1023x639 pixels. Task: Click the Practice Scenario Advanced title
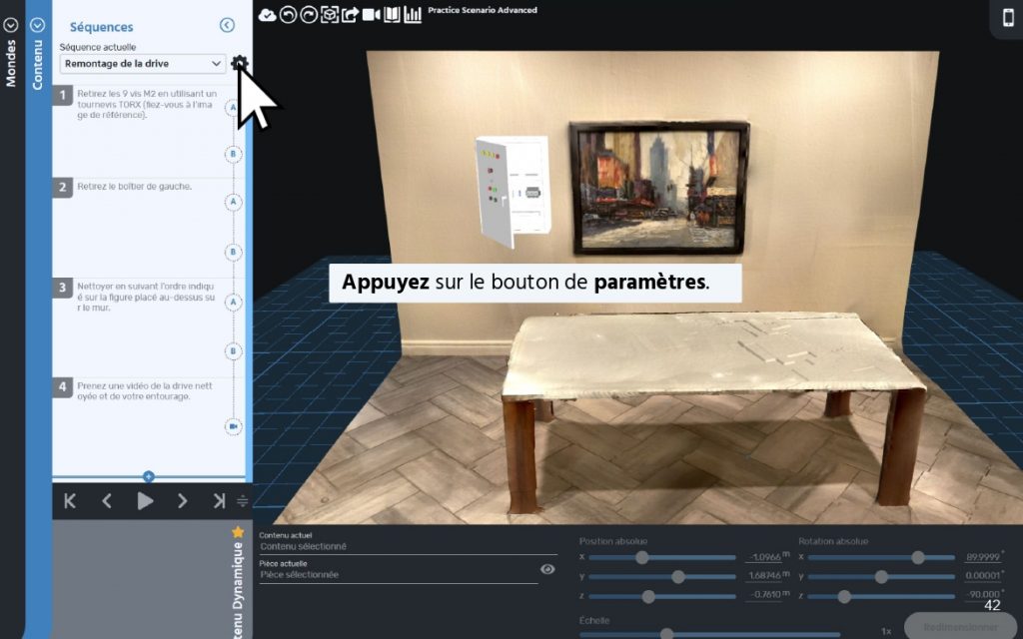(483, 10)
